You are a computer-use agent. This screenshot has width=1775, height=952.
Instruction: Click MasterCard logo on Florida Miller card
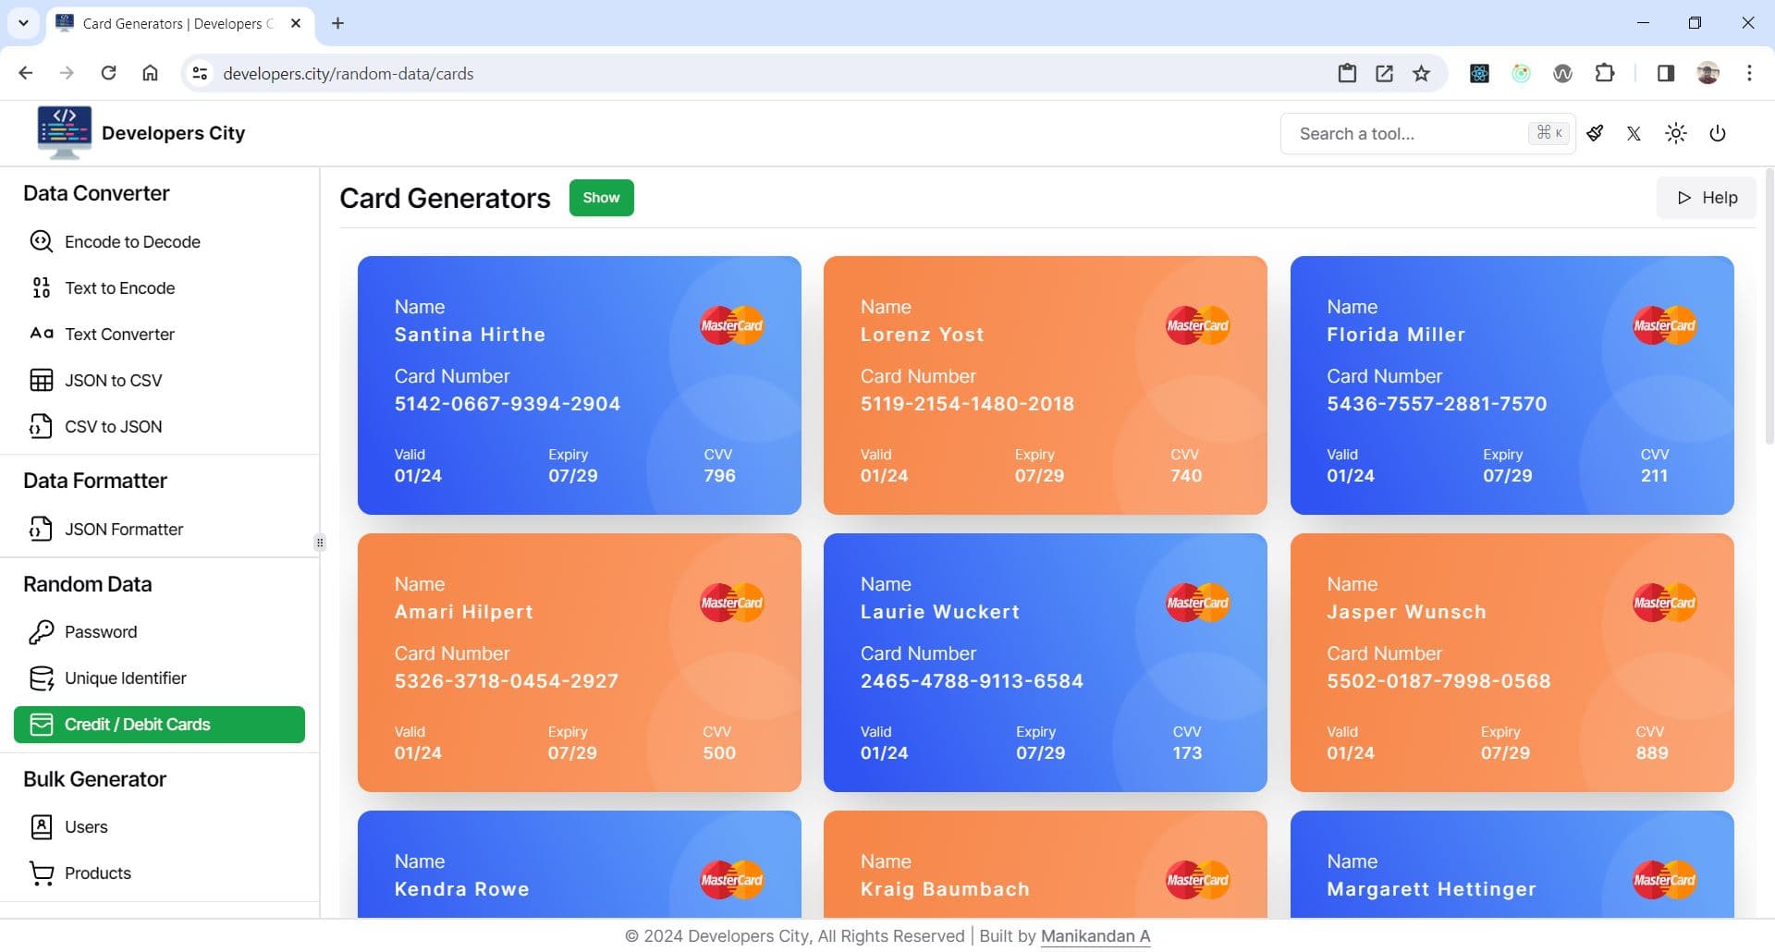(x=1664, y=325)
